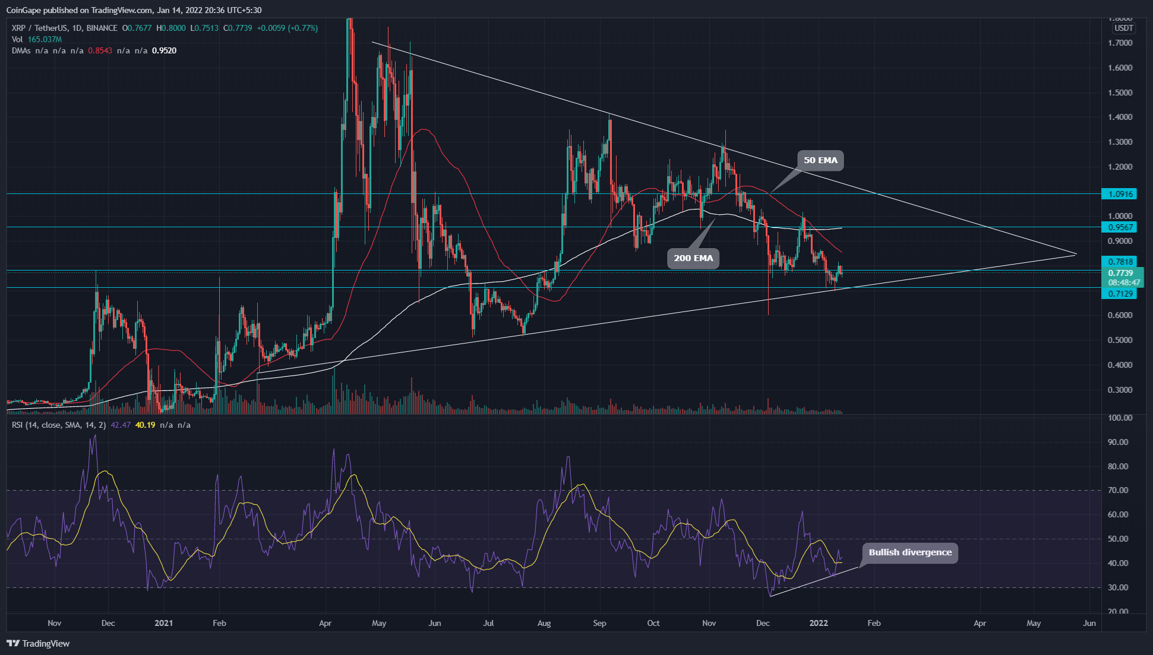The height and width of the screenshot is (655, 1153).
Task: Click the XRP / TetherUS symbol title
Action: (64, 28)
